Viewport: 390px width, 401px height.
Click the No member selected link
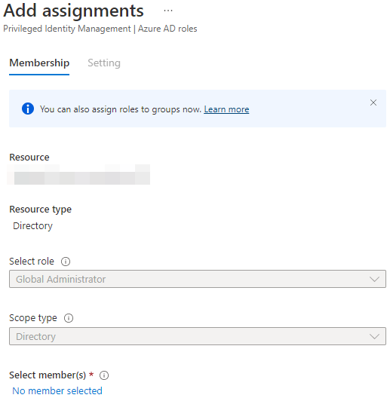coord(57,391)
